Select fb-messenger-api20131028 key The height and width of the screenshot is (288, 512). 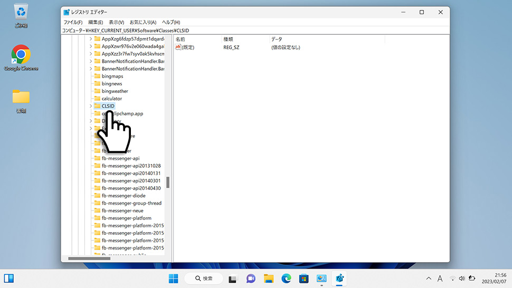(x=131, y=166)
